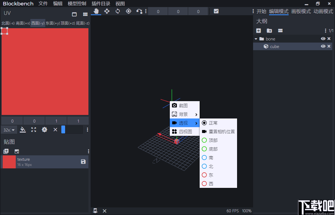The width and height of the screenshot is (335, 215).
Task: Open the 背景 submenu in context menu
Action: point(184,114)
